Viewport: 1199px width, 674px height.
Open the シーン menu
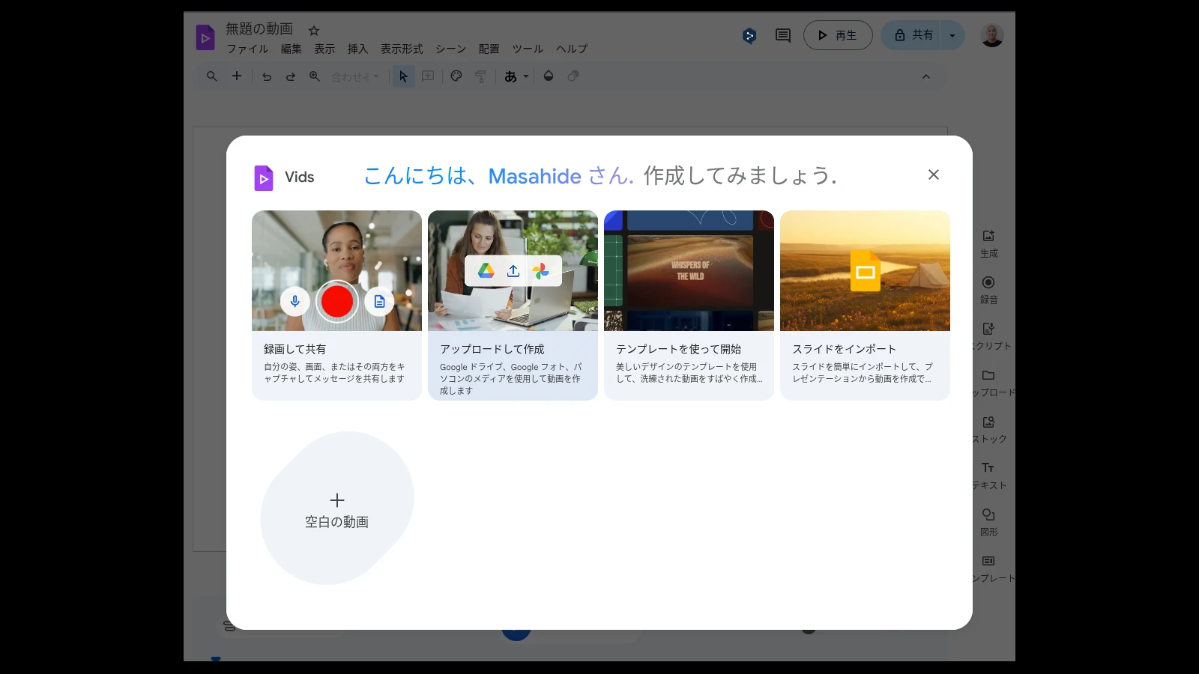(x=450, y=49)
